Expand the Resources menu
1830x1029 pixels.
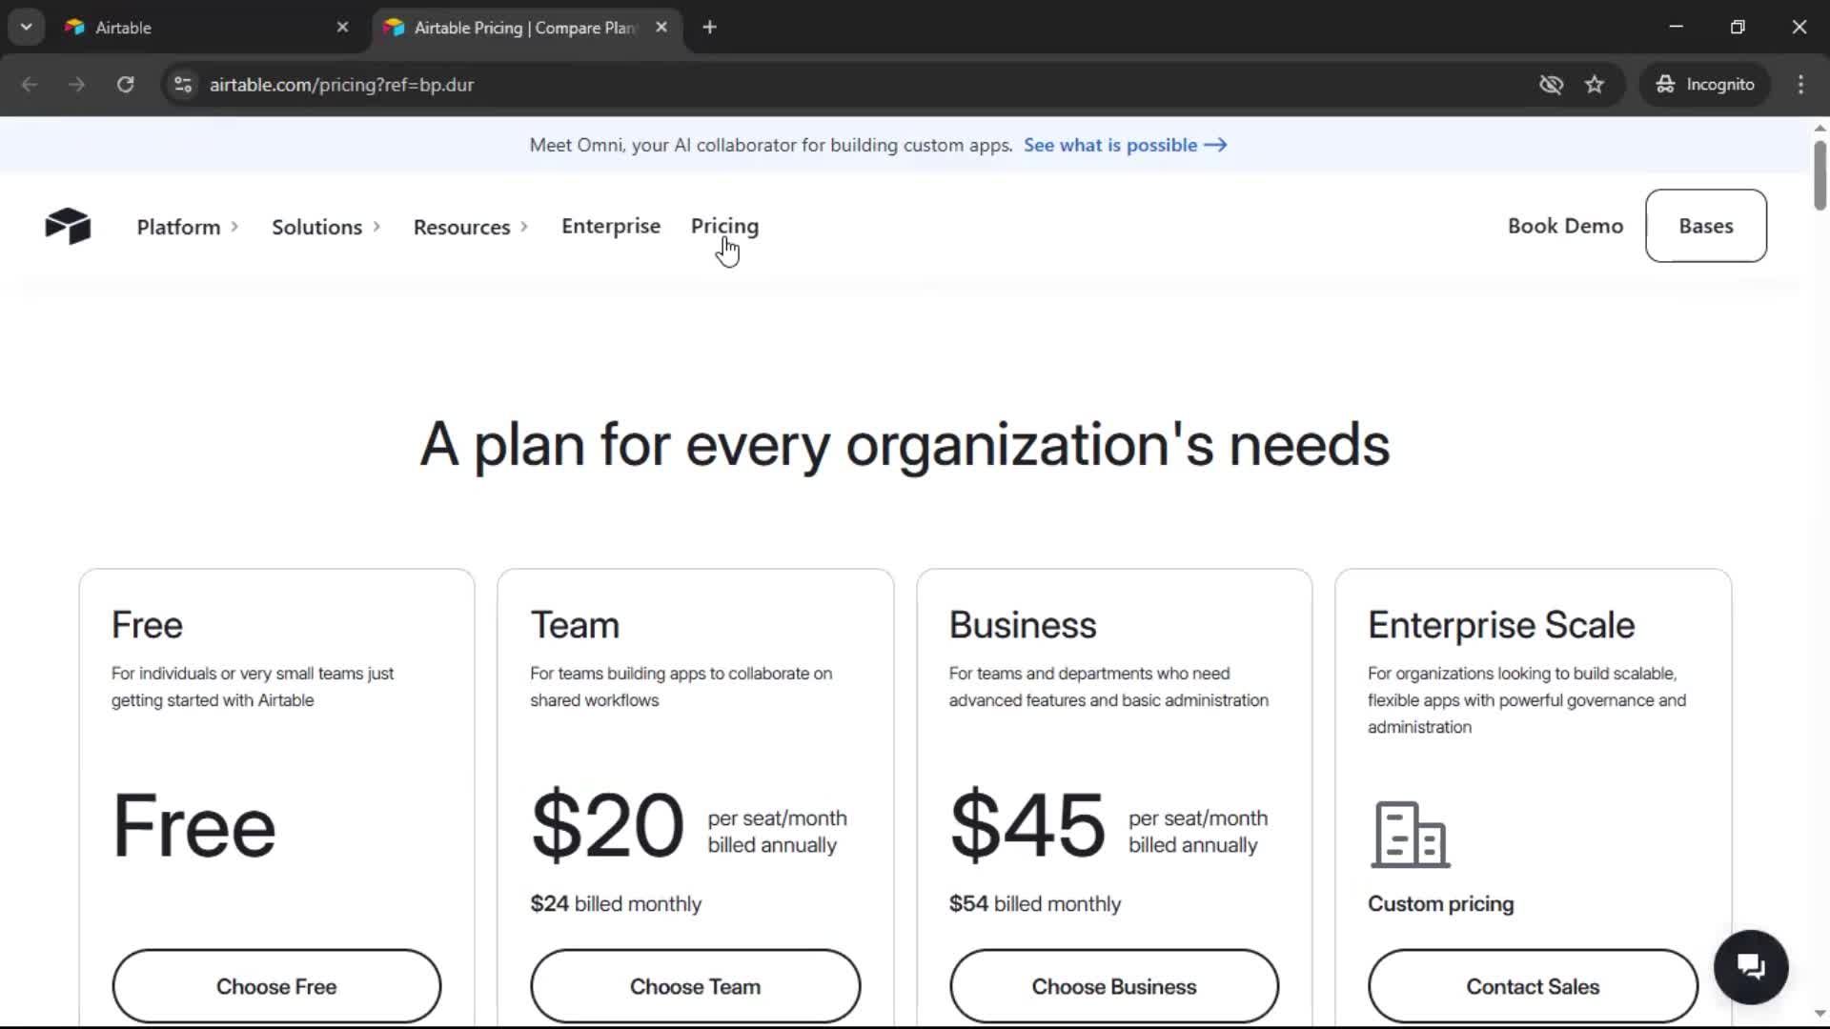471,227
